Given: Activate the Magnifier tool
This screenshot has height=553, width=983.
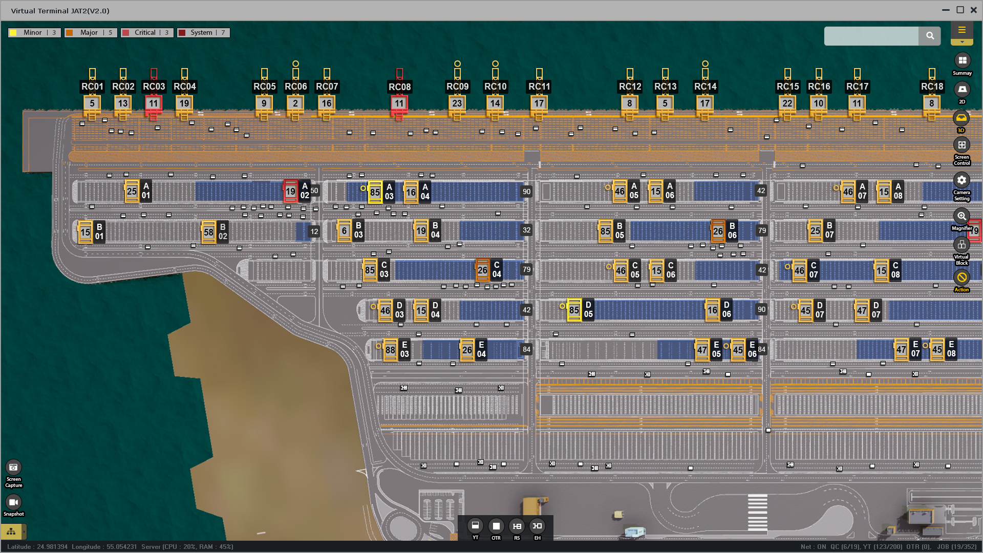Looking at the screenshot, I should (x=961, y=216).
